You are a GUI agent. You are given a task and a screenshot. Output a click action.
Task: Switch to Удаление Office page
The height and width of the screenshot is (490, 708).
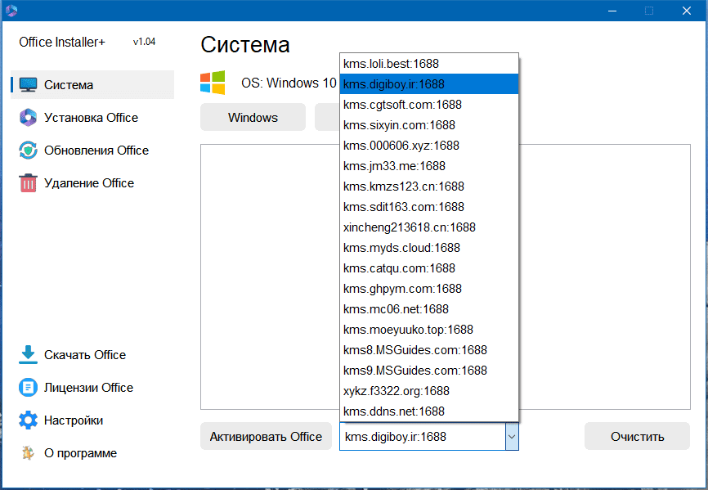(x=89, y=183)
